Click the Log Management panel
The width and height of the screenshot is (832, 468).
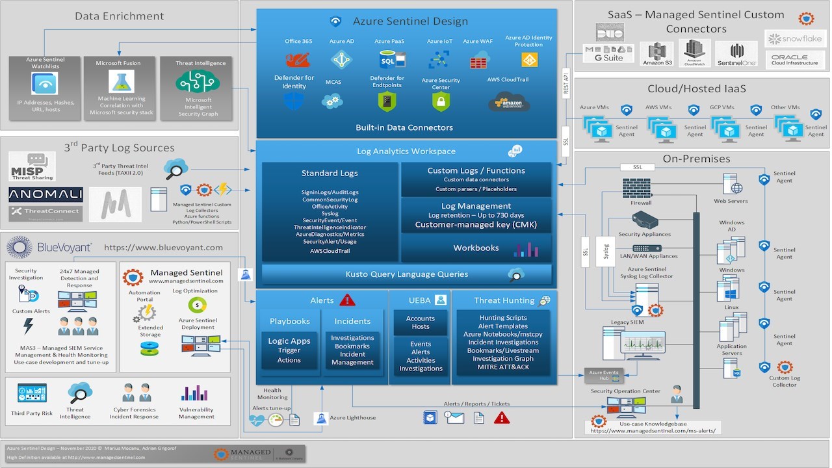[x=476, y=215]
